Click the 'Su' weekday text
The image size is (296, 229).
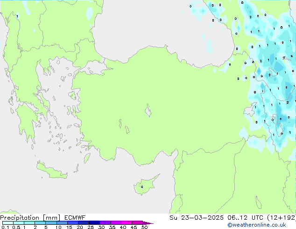[173, 218]
